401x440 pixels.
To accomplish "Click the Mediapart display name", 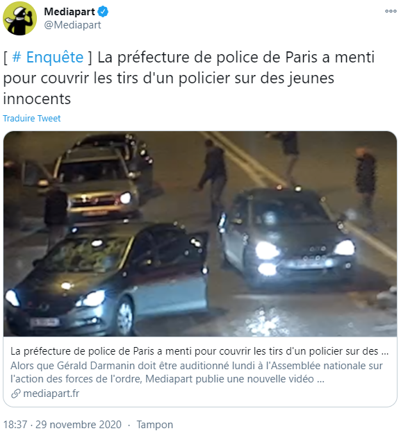I will click(x=69, y=12).
